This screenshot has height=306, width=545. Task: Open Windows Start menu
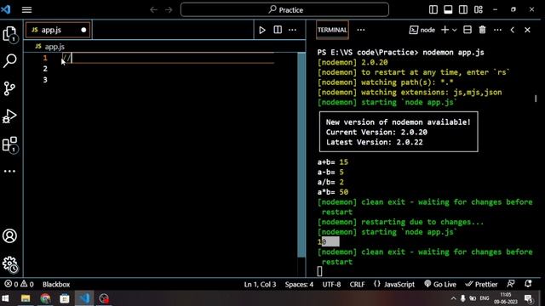coord(6,298)
